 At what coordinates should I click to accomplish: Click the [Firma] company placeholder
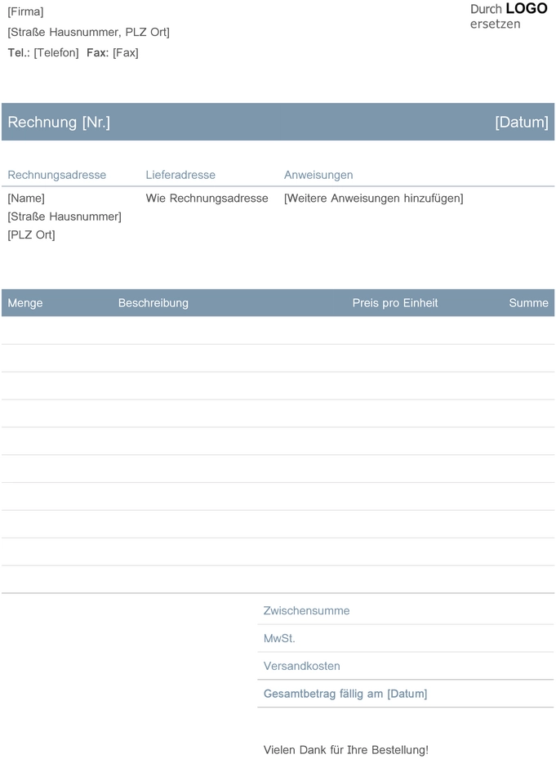[25, 11]
